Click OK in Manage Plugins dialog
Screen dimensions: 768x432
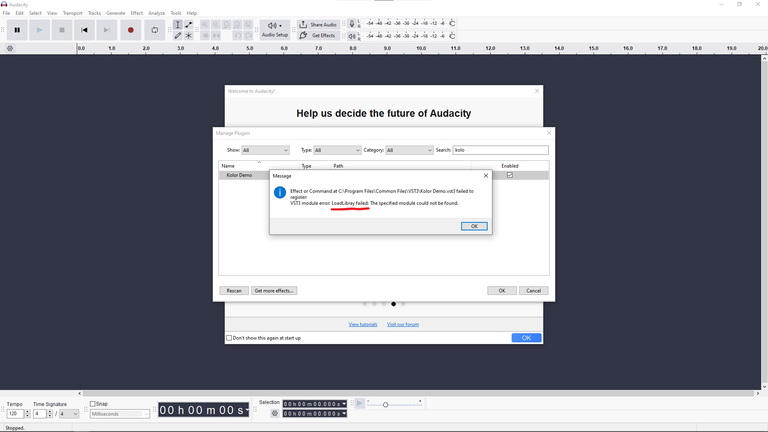pyautogui.click(x=502, y=291)
